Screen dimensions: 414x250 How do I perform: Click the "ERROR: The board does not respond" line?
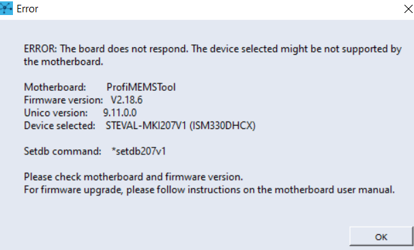click(213, 49)
